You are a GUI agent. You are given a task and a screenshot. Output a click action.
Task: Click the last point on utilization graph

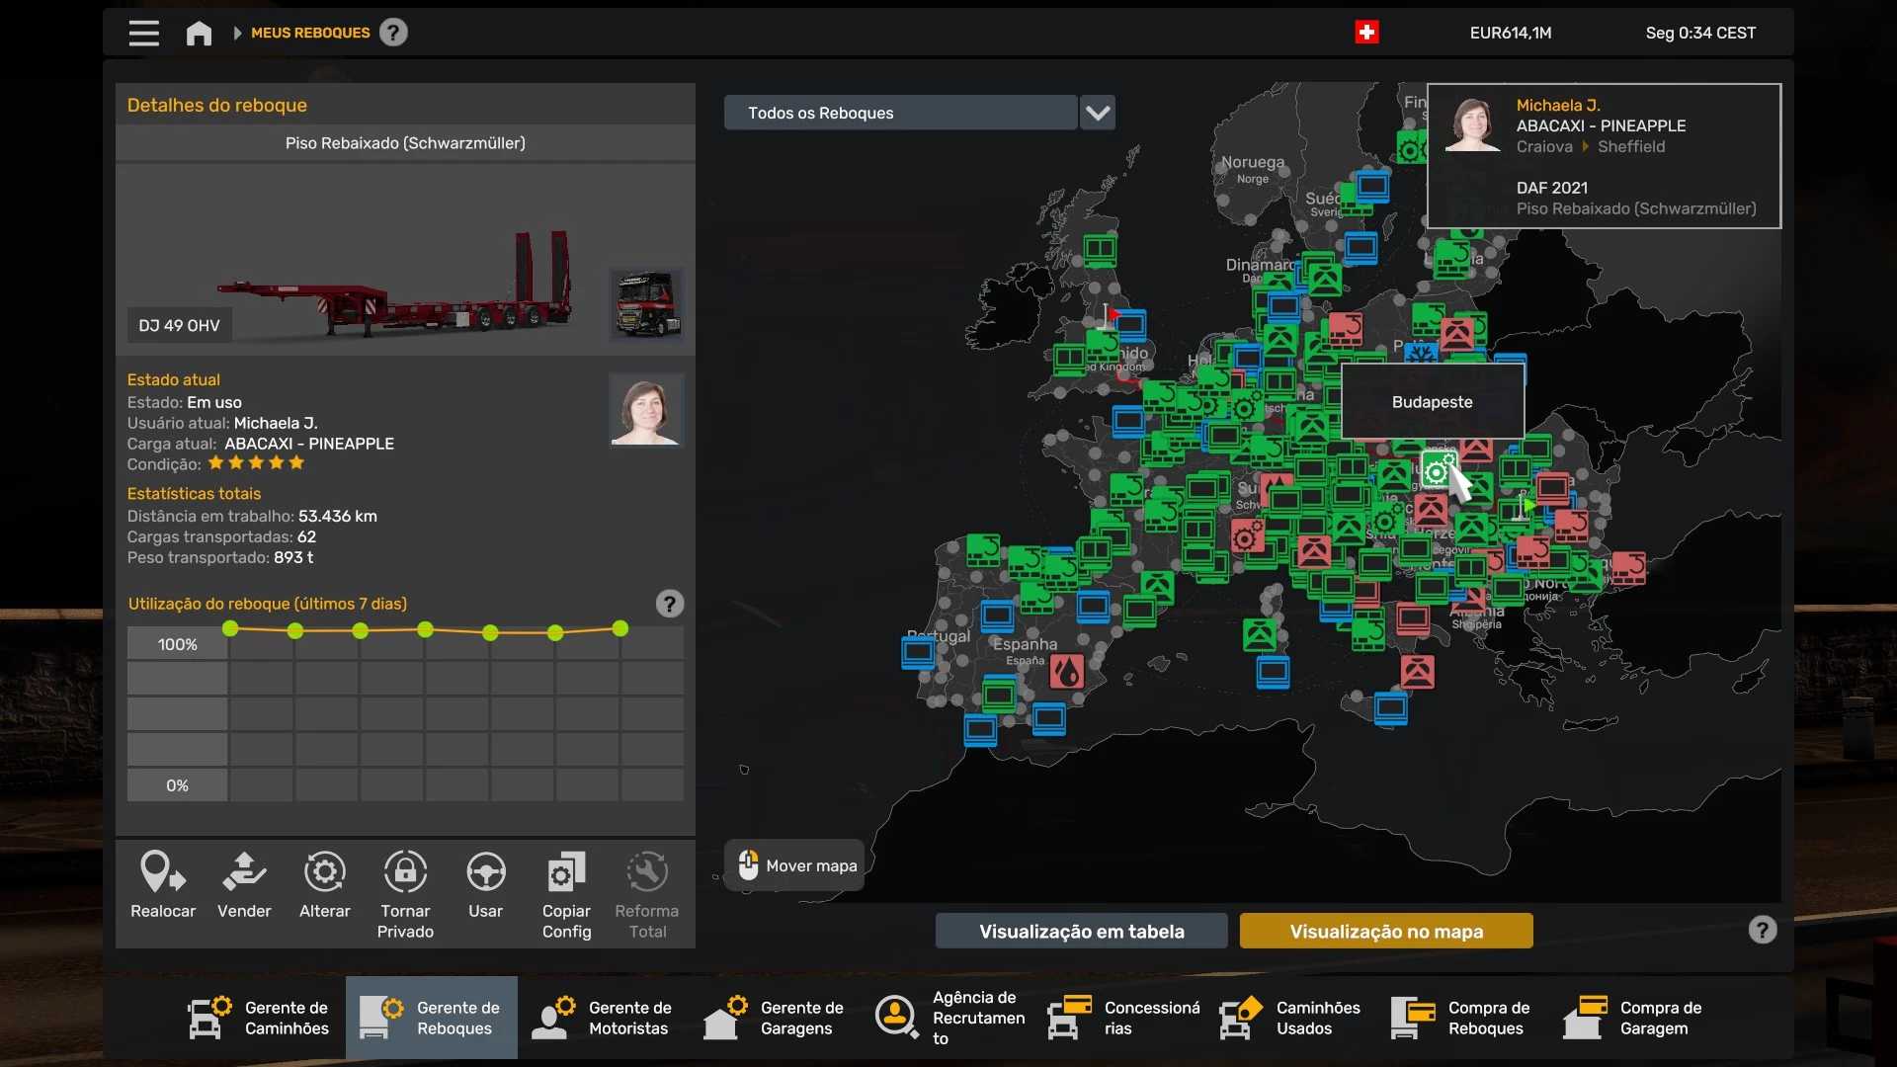619,628
